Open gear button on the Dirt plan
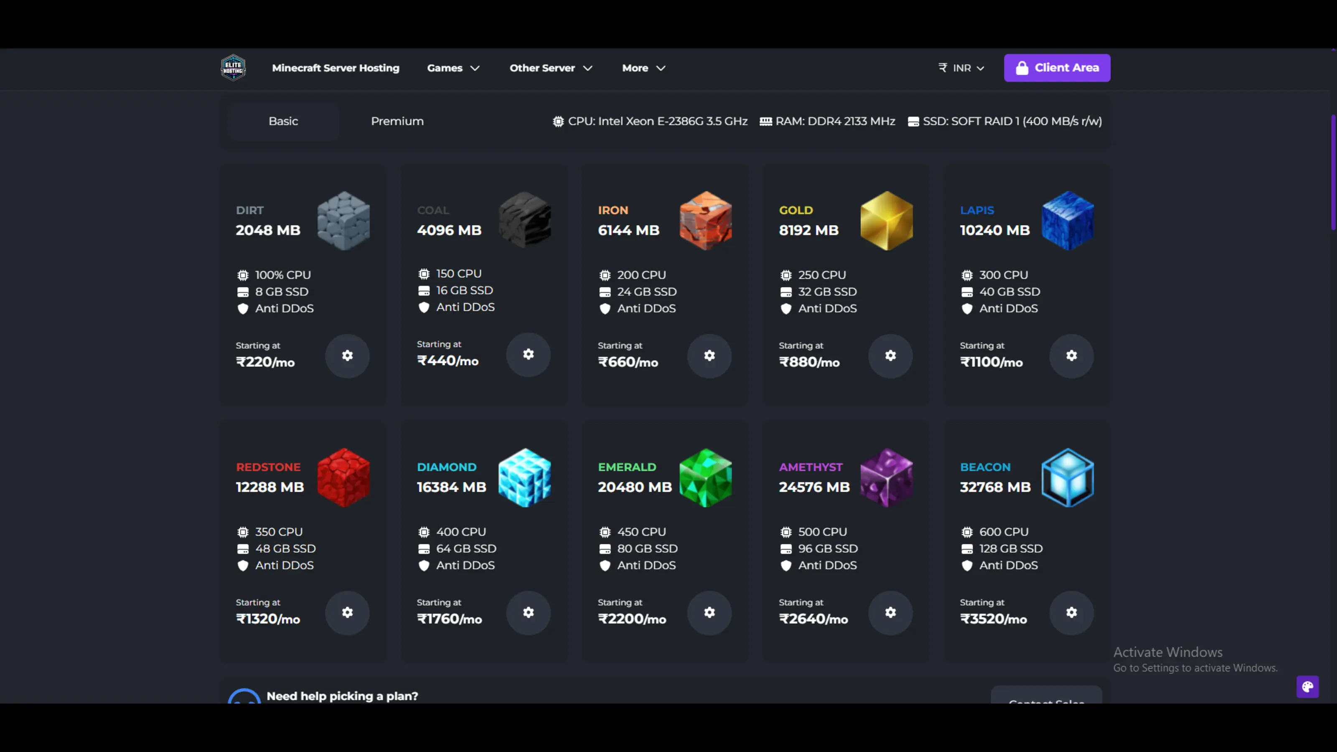The height and width of the screenshot is (752, 1337). (x=347, y=356)
